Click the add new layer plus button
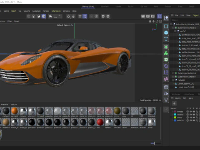The image size is (200, 150). coord(174,103)
